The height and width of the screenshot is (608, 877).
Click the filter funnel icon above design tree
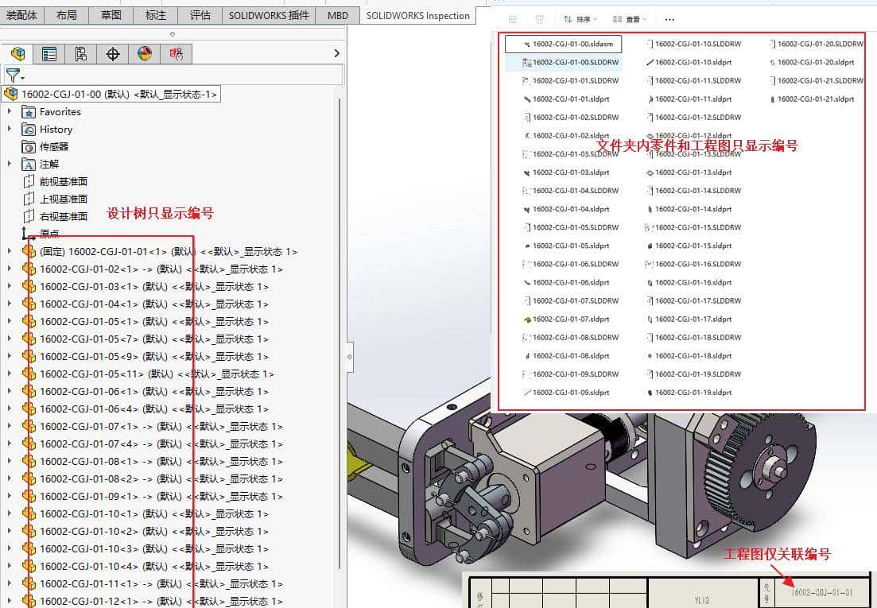tap(14, 76)
